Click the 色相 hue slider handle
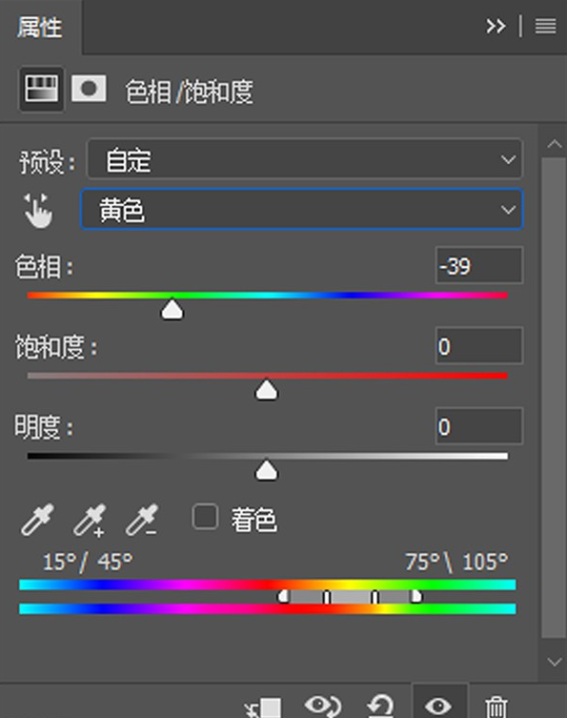 tap(172, 309)
